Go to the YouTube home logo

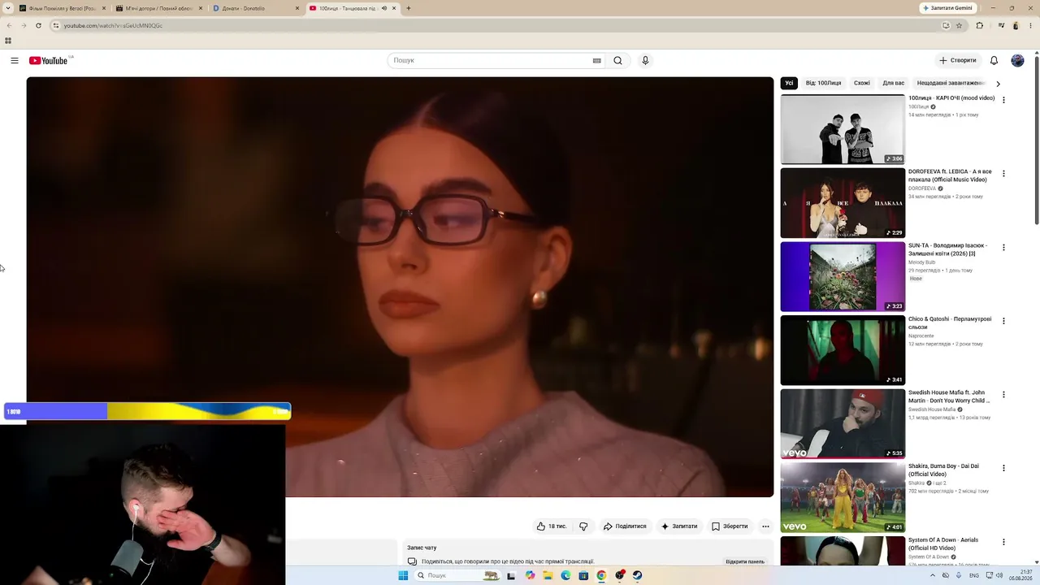(49, 61)
